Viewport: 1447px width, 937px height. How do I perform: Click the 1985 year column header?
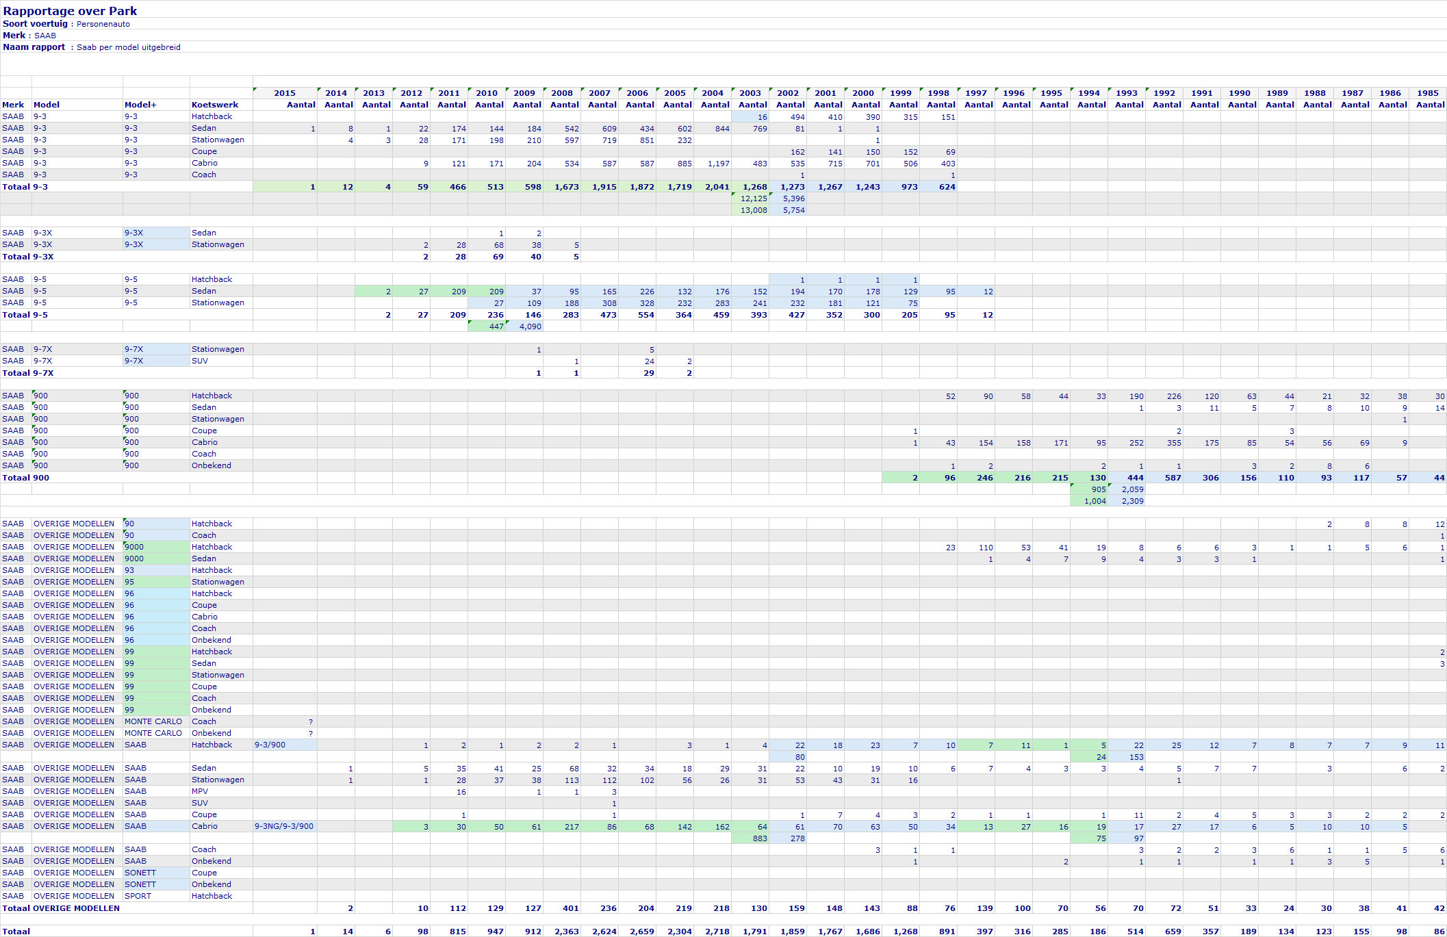tap(1427, 93)
